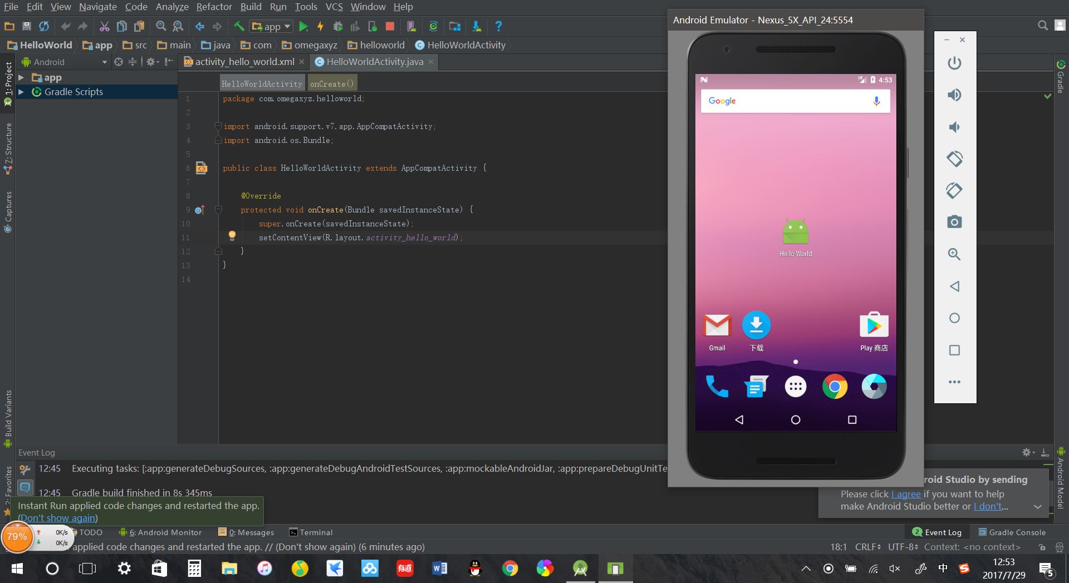Stop the running app red square icon
The image size is (1069, 583).
coord(391,26)
